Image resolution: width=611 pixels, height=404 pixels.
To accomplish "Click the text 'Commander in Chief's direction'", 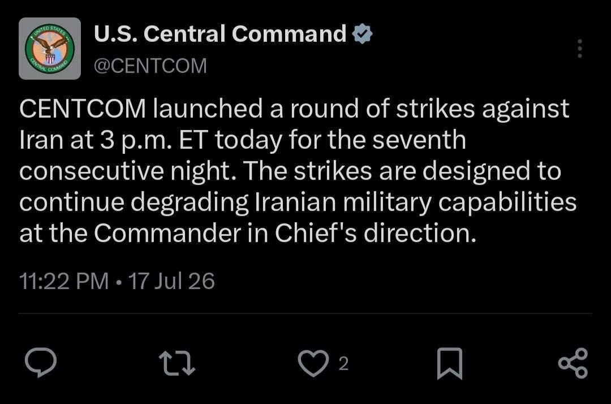I will (285, 233).
